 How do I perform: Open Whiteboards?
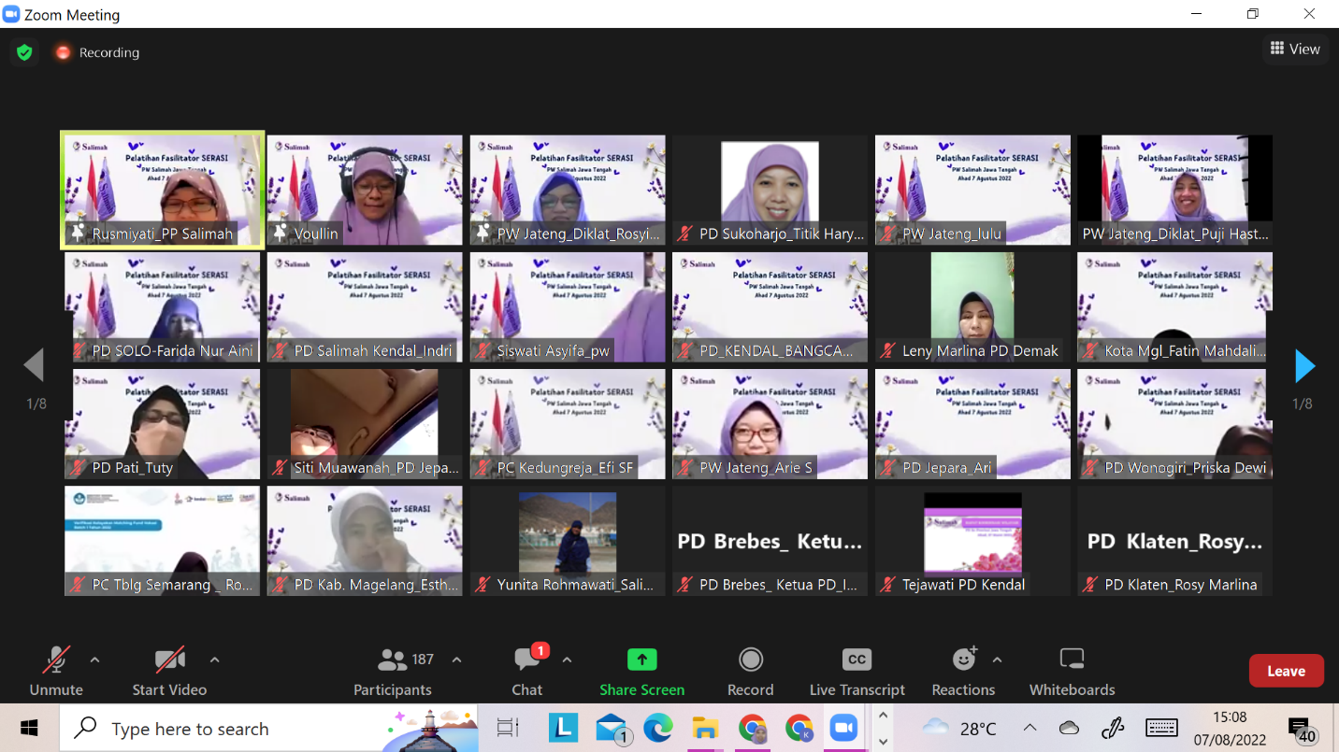click(1073, 671)
